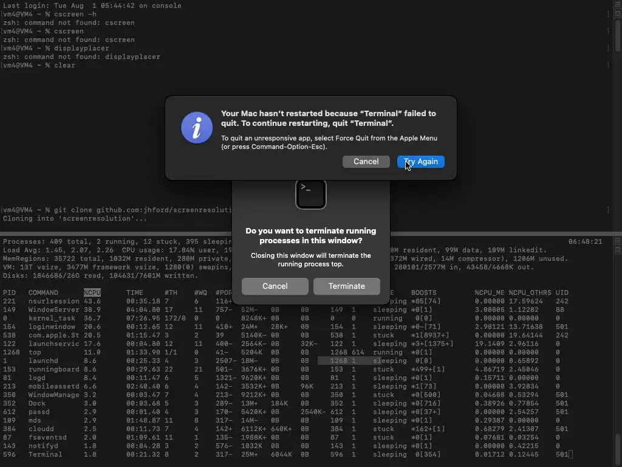Click the top pane's vertical scrollbar thumb
Viewport: 622px width, 467px height.
click(x=618, y=35)
